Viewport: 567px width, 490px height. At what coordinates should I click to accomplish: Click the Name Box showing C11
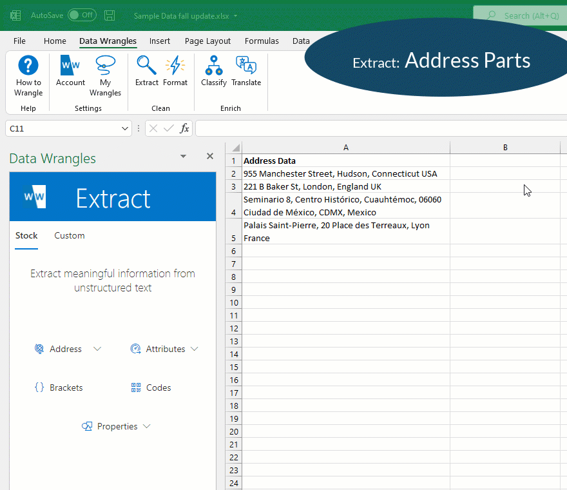(63, 128)
